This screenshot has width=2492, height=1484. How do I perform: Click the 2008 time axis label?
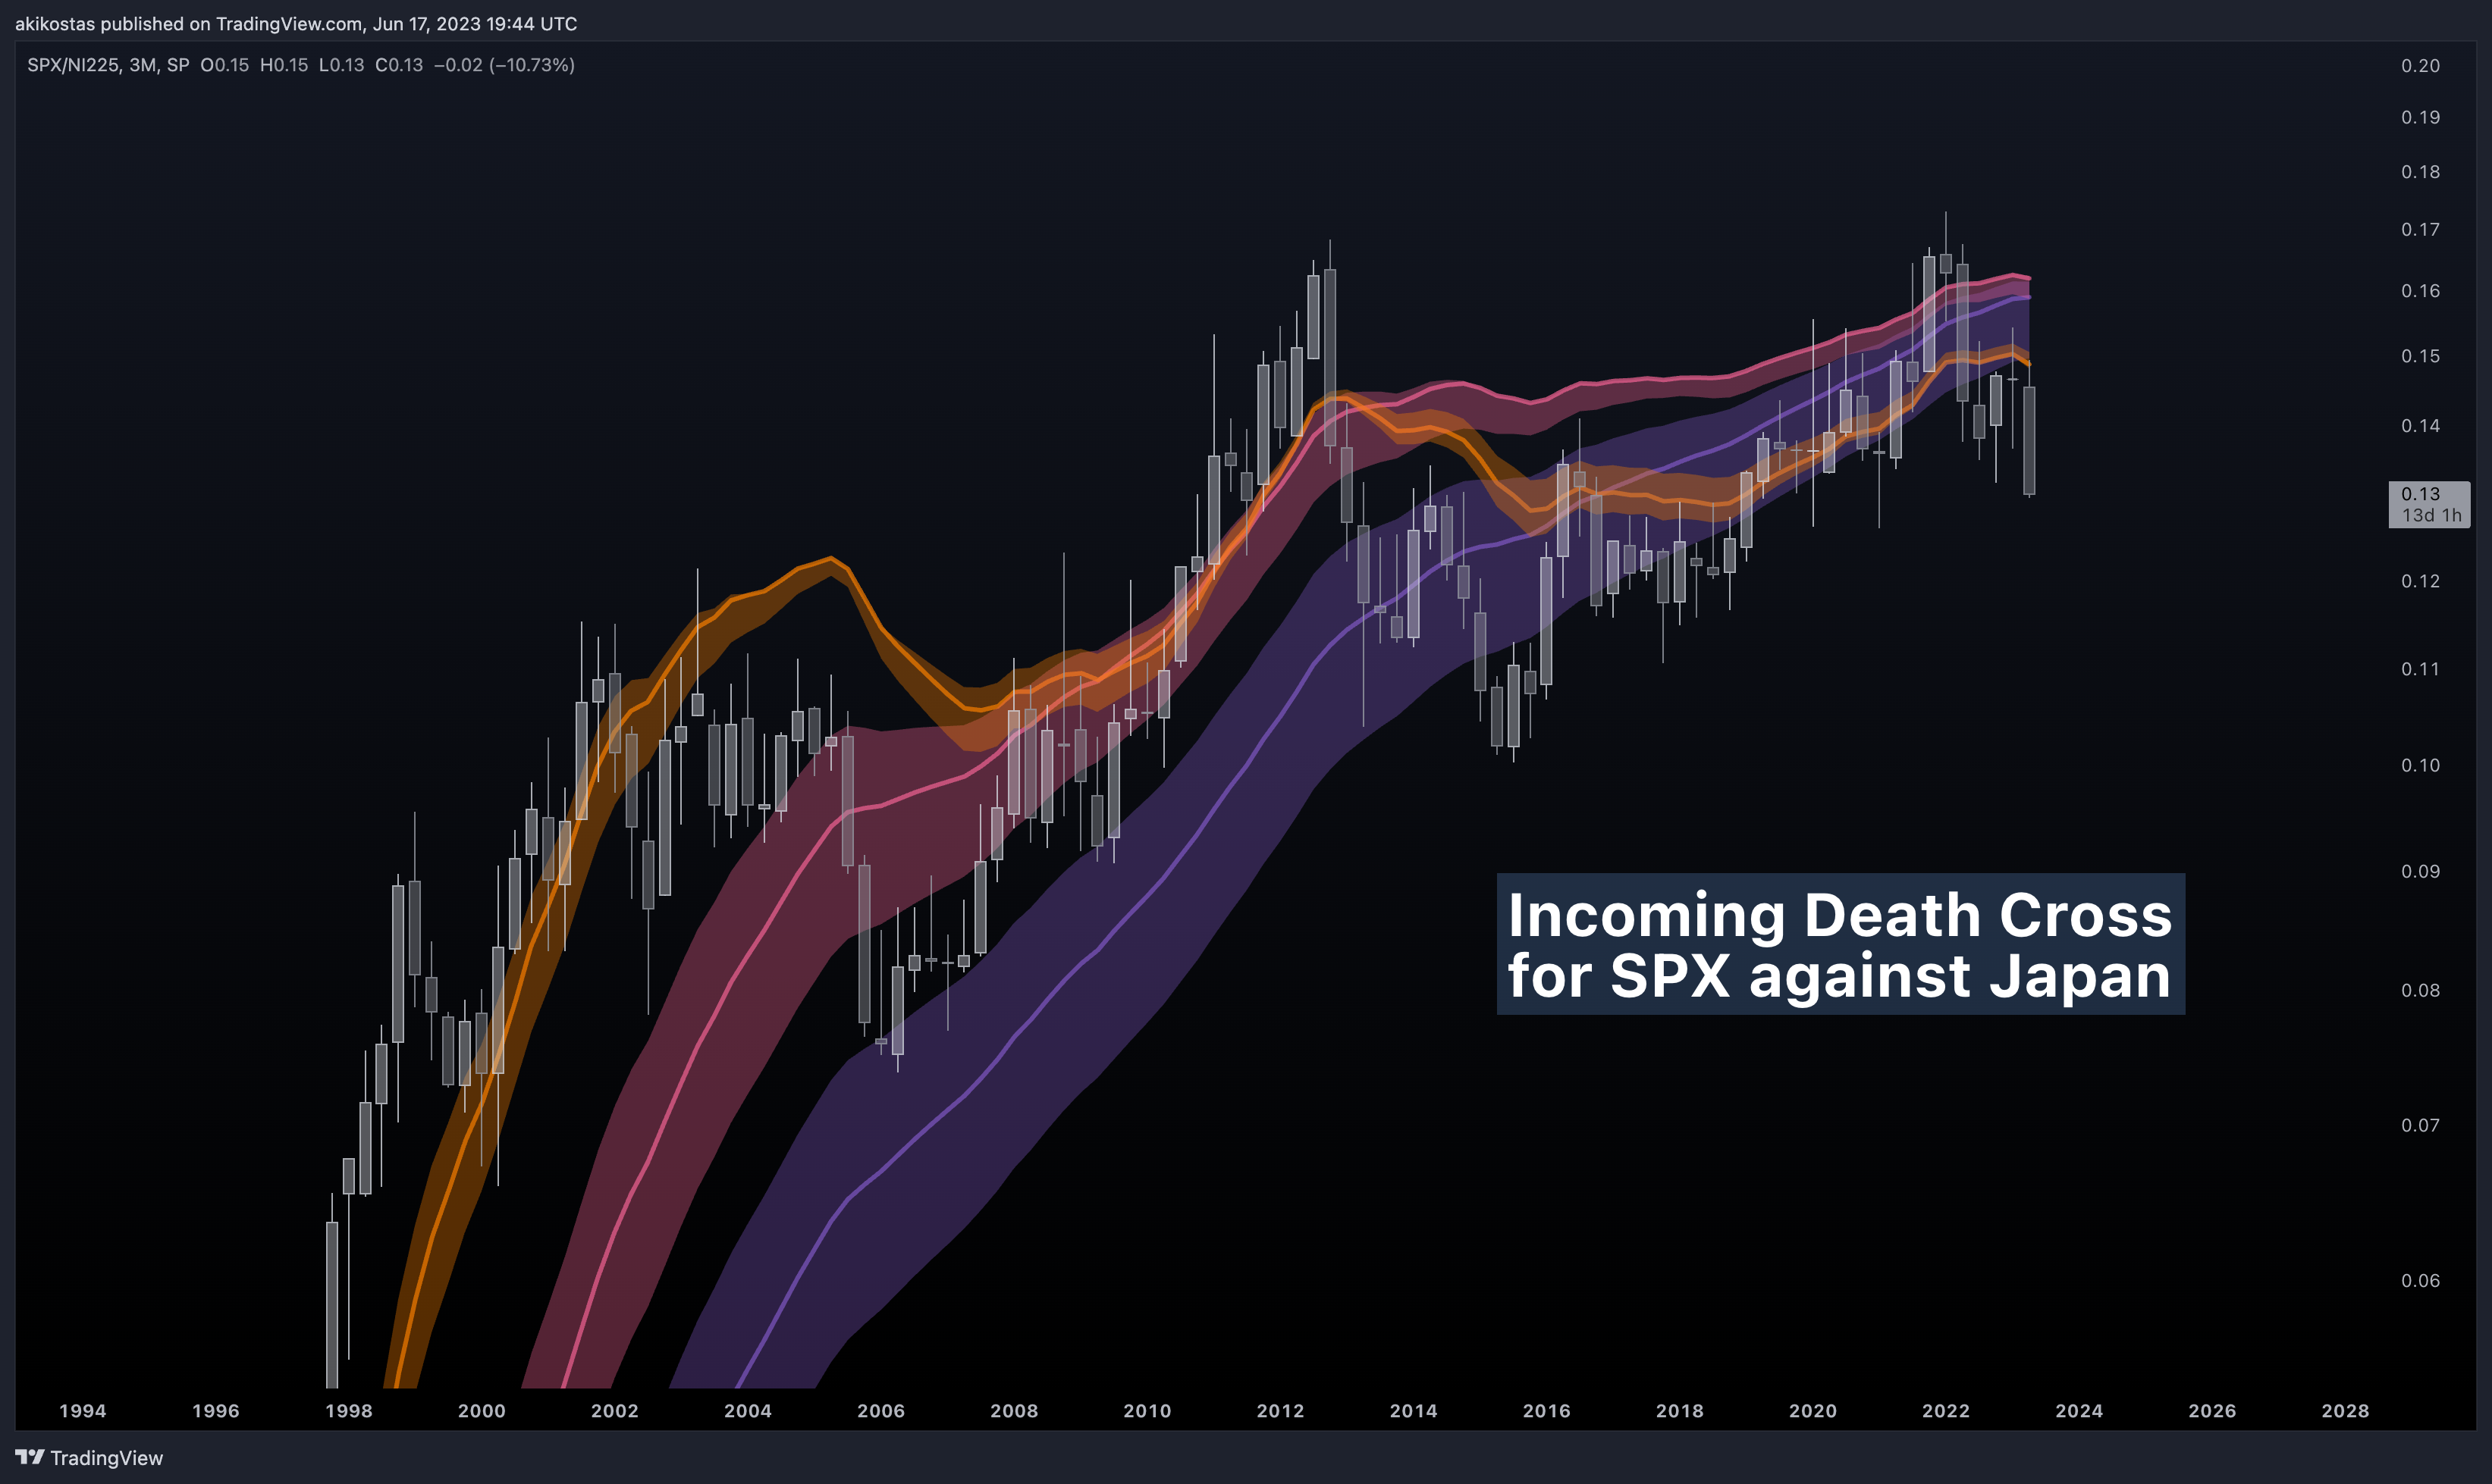(1013, 1411)
